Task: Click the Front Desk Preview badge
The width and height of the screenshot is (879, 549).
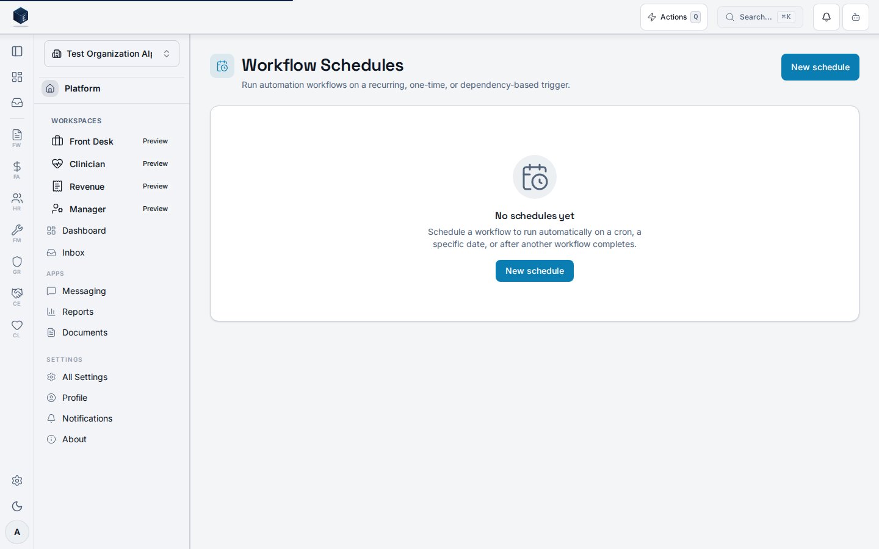Action: (x=155, y=141)
